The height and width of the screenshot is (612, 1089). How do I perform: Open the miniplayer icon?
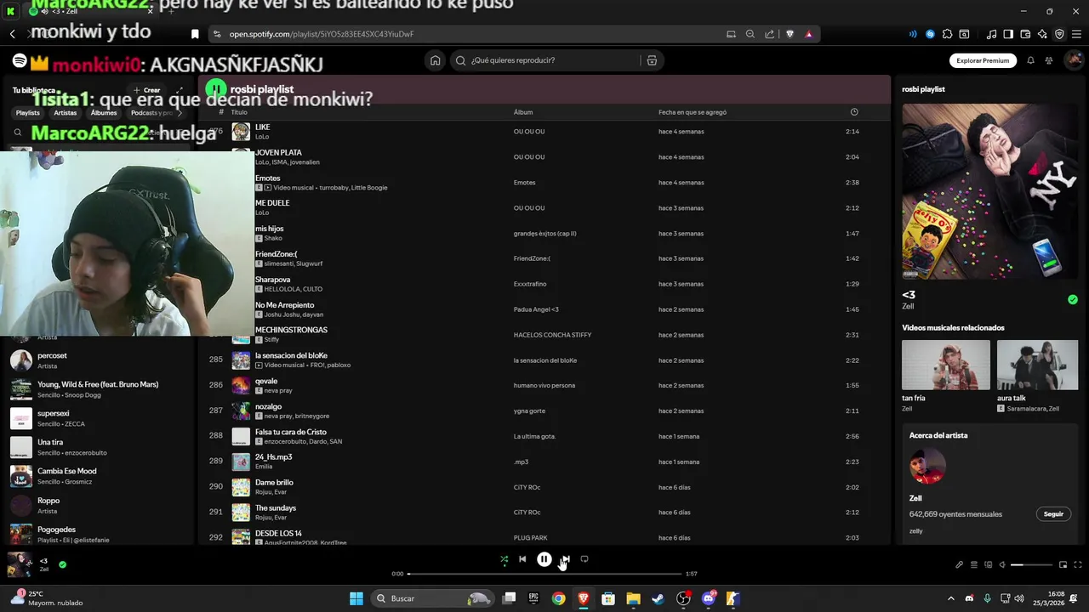tap(1063, 565)
